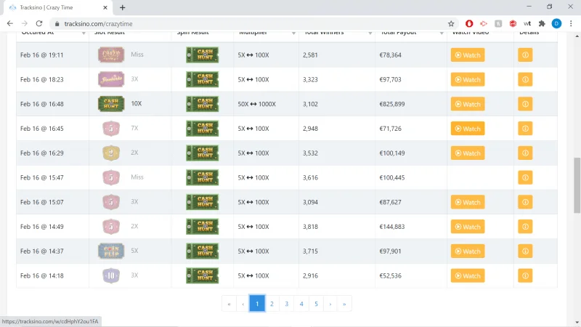This screenshot has width=581, height=327.
Task: Open details icon for Feb 16 @ 16:29 row
Action: click(525, 153)
